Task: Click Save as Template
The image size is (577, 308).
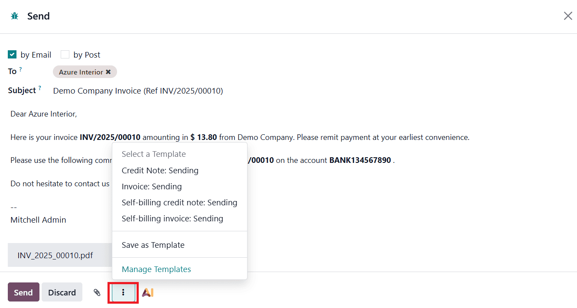Action: coord(153,245)
